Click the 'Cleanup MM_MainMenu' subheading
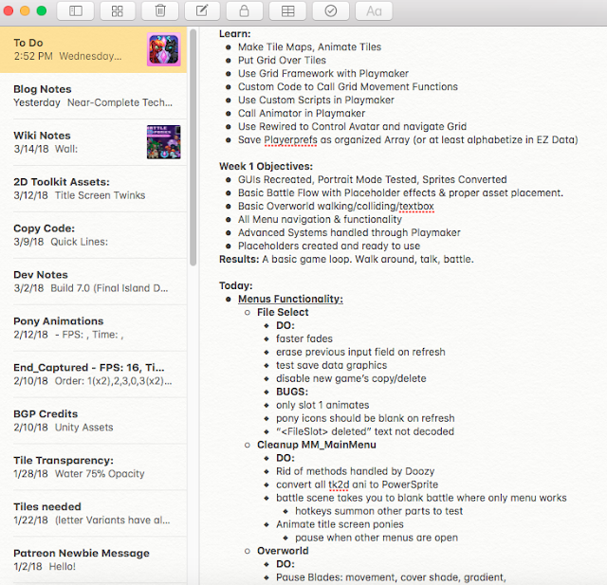The height and width of the screenshot is (585, 607). pos(317,445)
